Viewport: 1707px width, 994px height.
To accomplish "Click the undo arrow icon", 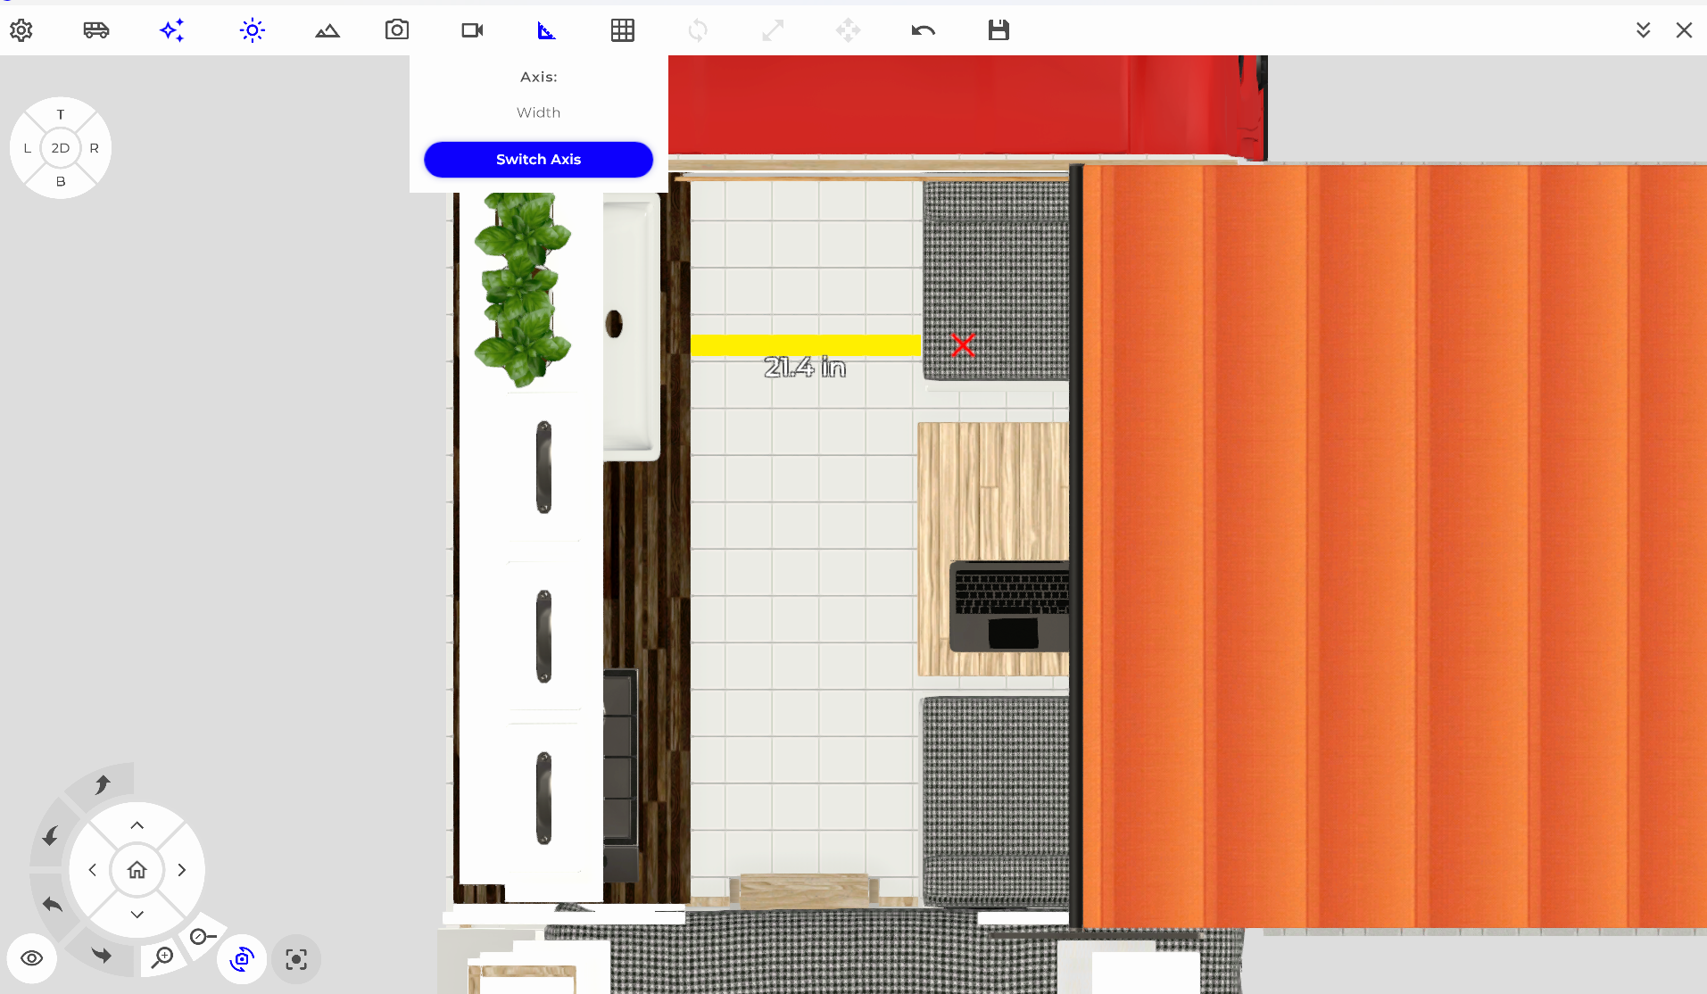I will click(924, 30).
